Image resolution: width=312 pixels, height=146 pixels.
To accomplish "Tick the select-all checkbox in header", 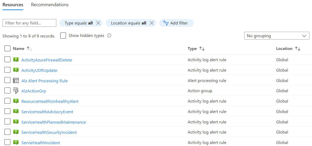I will coord(7,48).
